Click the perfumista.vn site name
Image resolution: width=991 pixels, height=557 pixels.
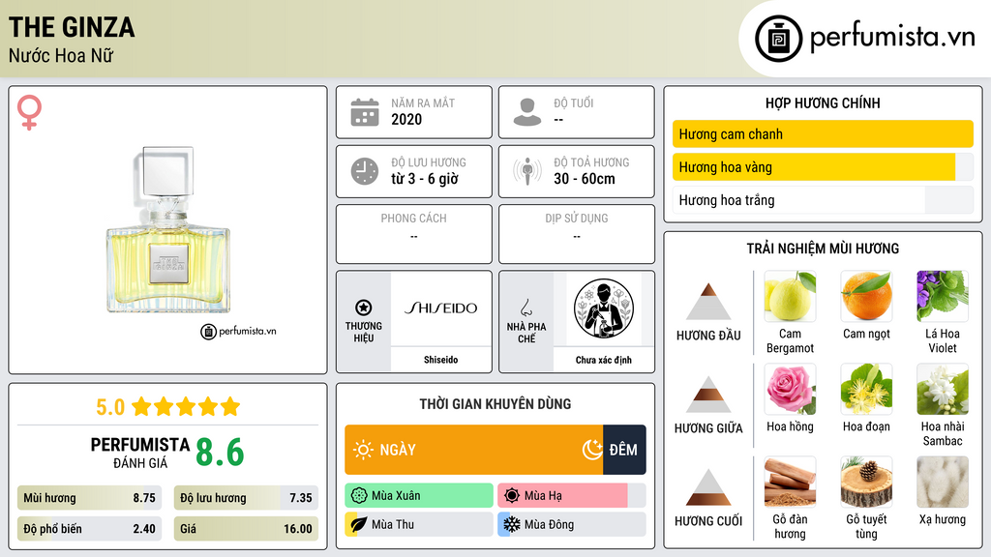892,37
